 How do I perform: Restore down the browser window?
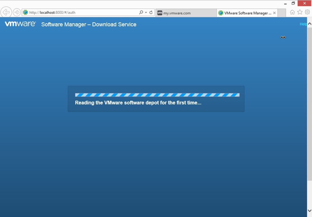tap(293, 3)
